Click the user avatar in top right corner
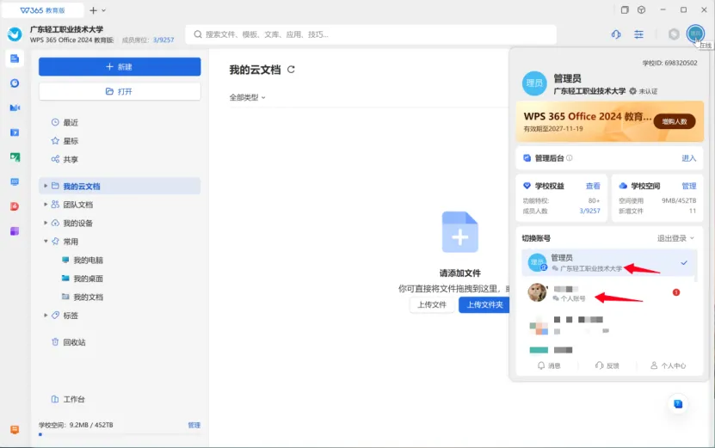 click(x=695, y=34)
